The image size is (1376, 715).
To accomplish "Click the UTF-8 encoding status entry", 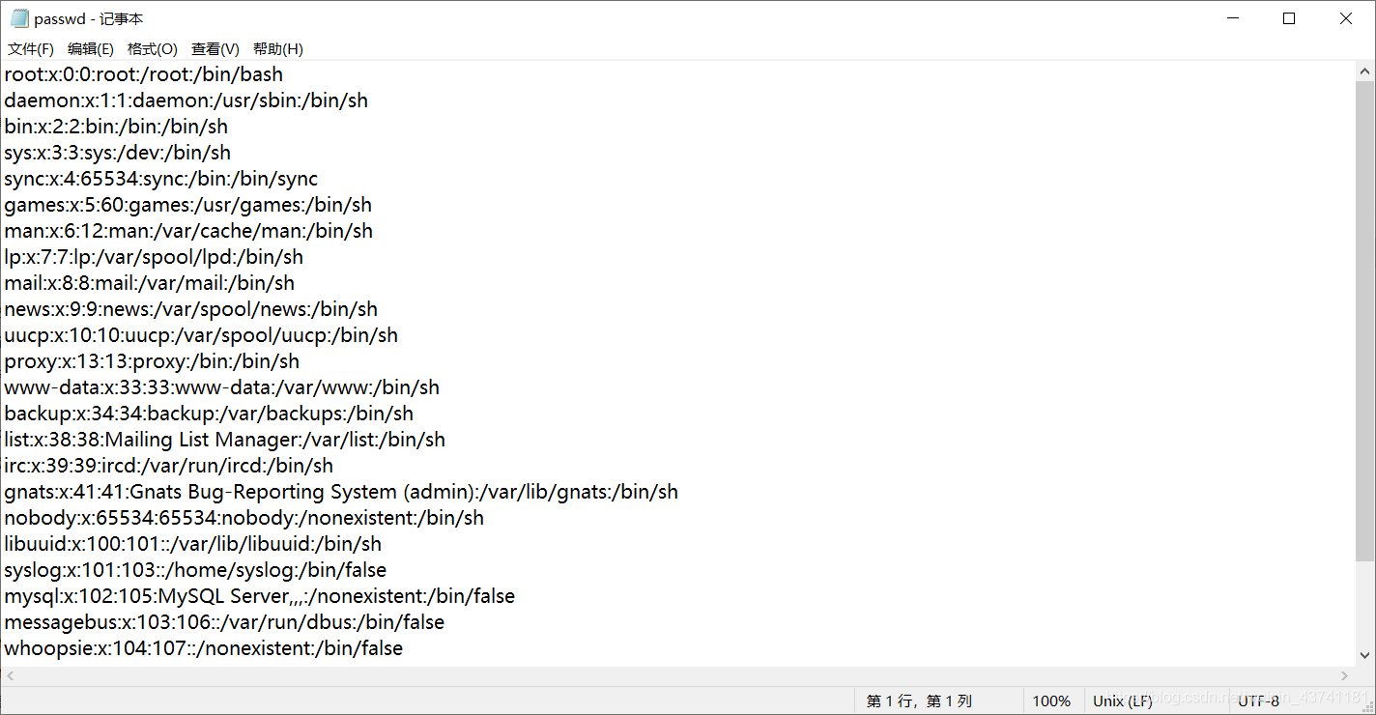I will (x=1259, y=701).
